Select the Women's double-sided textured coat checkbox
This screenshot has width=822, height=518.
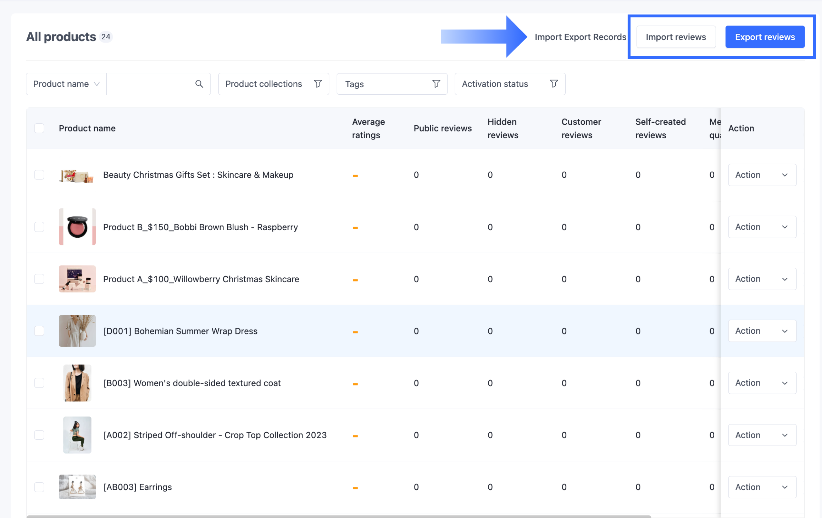coord(39,383)
